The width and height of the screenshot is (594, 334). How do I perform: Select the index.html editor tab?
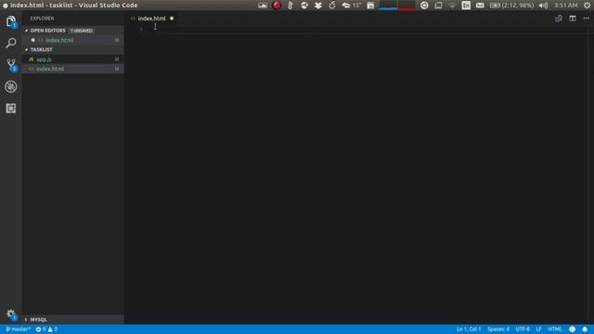[151, 19]
